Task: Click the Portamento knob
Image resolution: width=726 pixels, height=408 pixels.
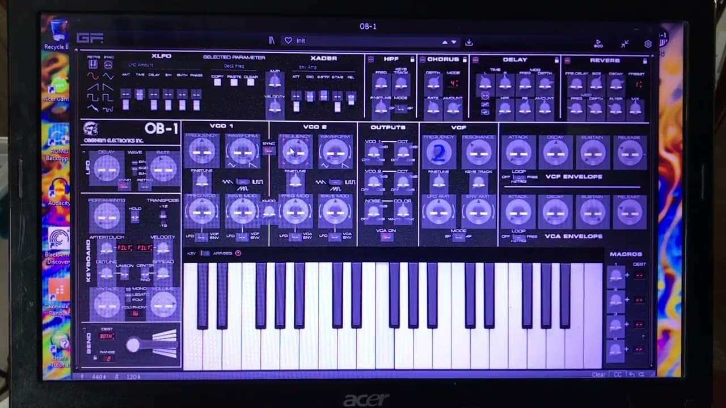Action: [x=107, y=216]
